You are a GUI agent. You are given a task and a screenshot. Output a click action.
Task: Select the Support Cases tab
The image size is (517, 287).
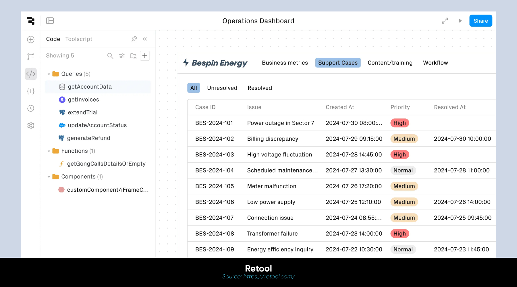[338, 63]
